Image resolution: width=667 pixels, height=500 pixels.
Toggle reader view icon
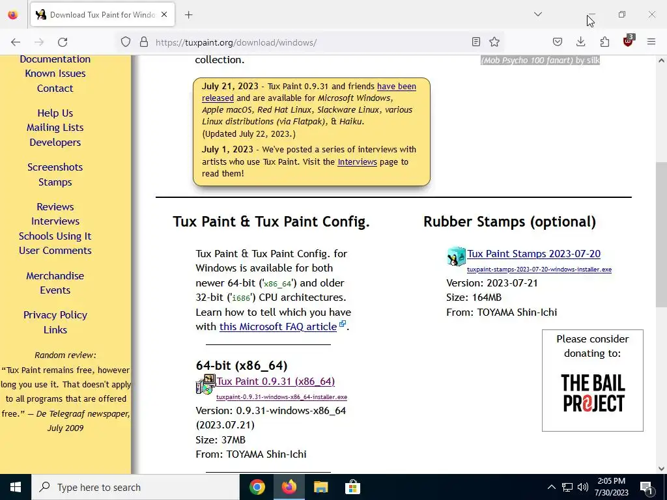pyautogui.click(x=476, y=42)
